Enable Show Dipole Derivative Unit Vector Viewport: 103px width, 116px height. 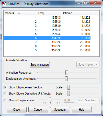[5, 94]
